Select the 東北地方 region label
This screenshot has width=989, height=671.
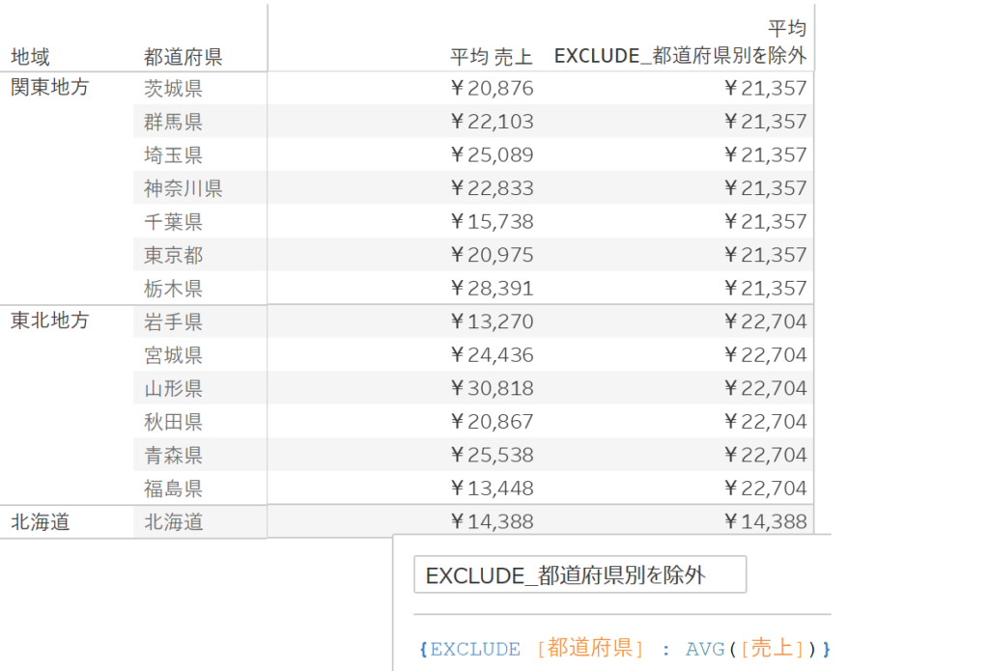(x=49, y=321)
